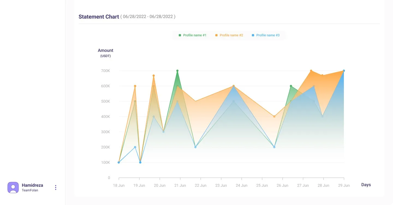This screenshot has width=393, height=205.
Task: Click the 21 Jun x-axis label
Action: 180,185
